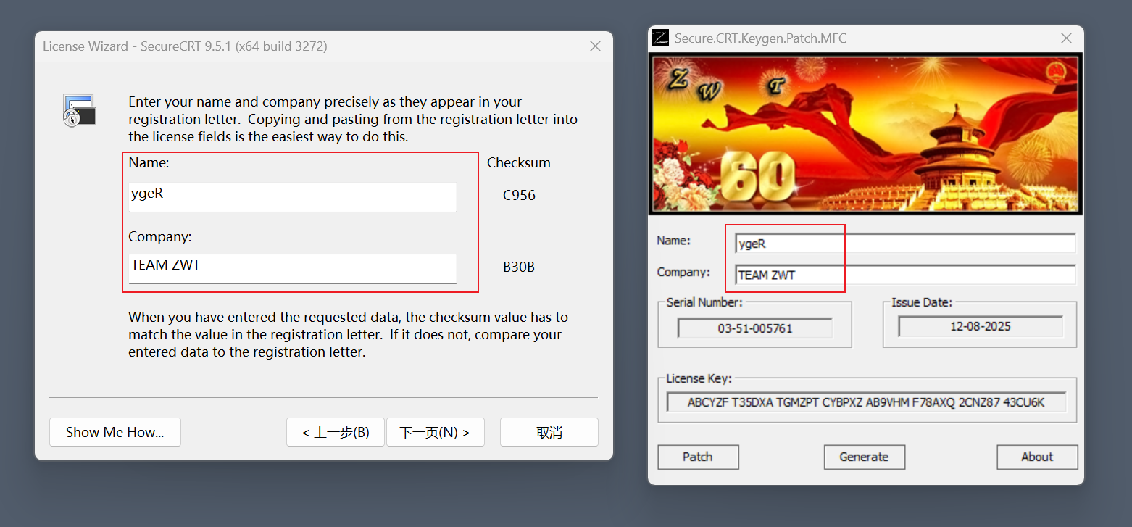Click the keygen window title icon
1132x527 pixels.
click(x=660, y=38)
